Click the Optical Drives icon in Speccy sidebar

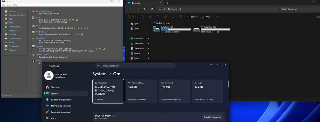(6, 38)
